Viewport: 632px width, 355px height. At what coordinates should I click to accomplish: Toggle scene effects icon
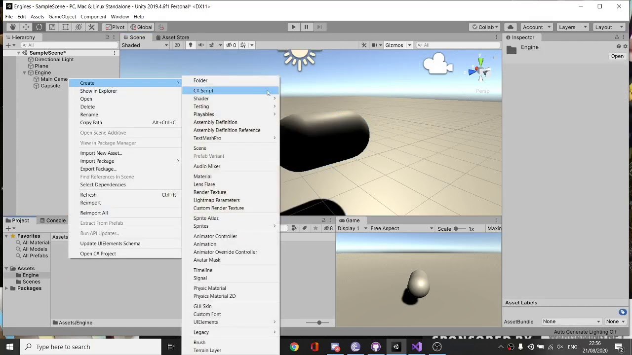pos(212,45)
